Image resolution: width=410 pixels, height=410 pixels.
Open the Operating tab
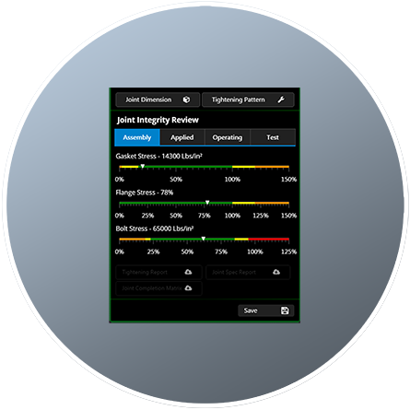(x=228, y=137)
